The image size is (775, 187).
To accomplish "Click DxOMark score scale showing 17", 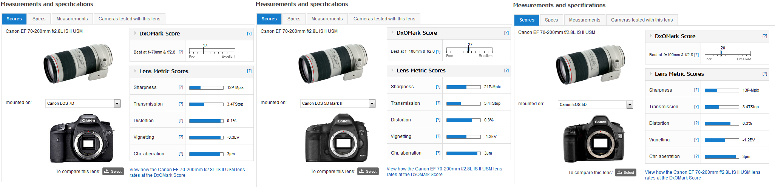I will (x=212, y=51).
